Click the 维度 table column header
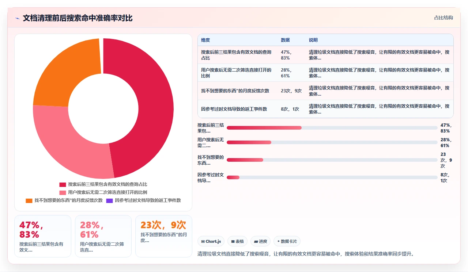Screen dimensions: 468x272 pyautogui.click(x=238, y=40)
